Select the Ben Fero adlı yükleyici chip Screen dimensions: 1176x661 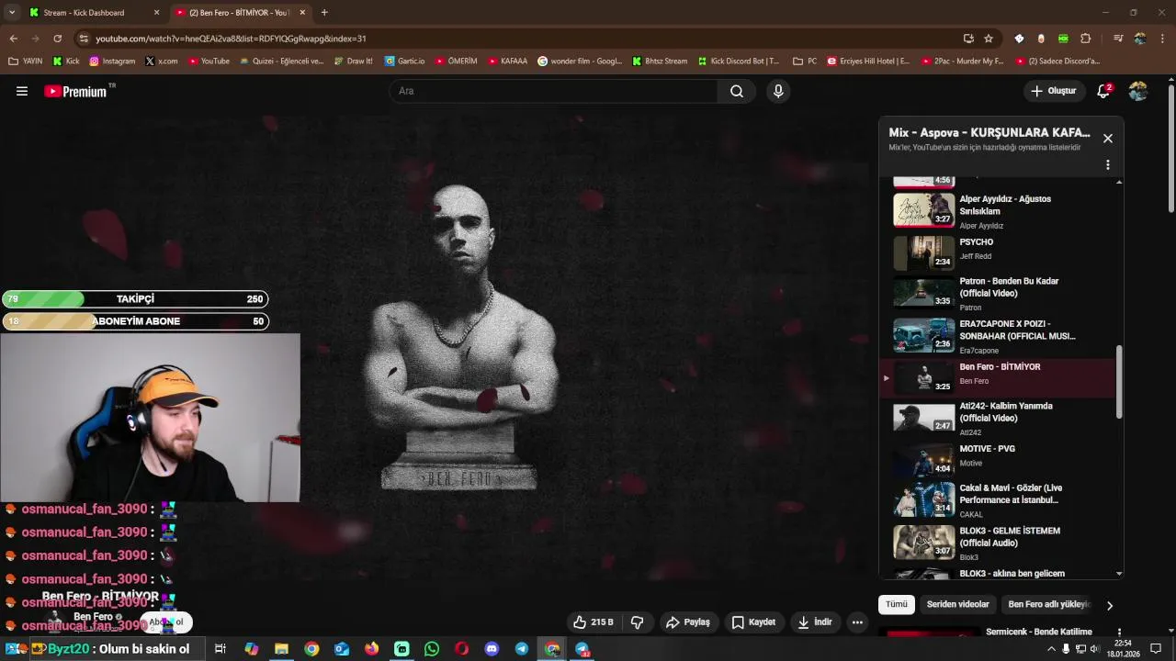pos(1048,604)
